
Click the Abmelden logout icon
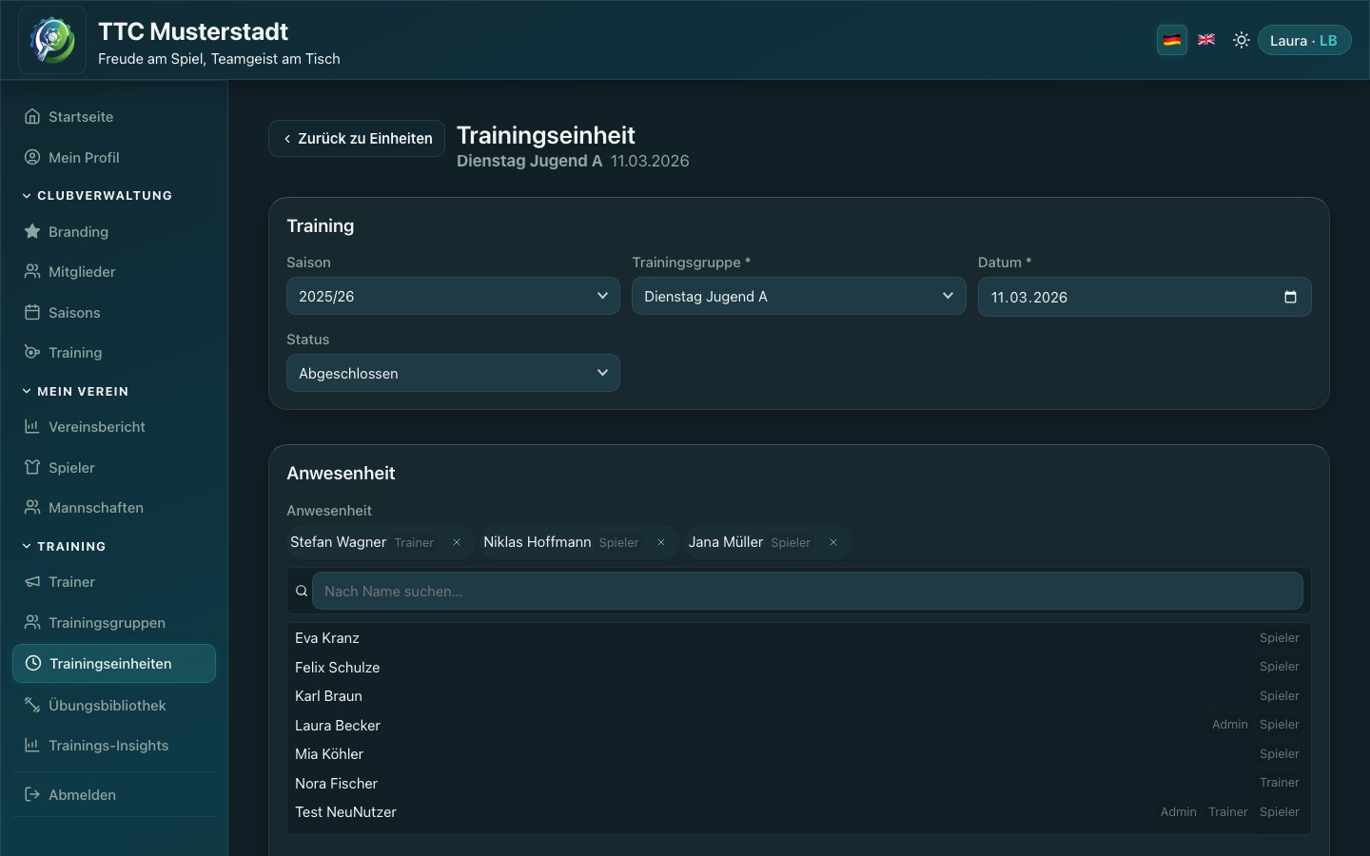click(32, 795)
